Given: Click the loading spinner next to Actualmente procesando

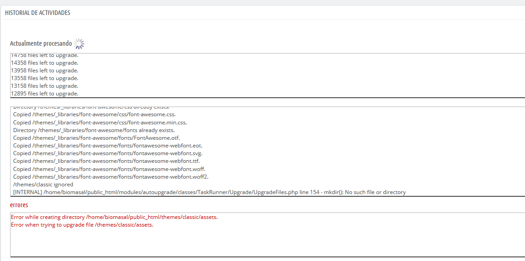Looking at the screenshot, I should tap(79, 44).
